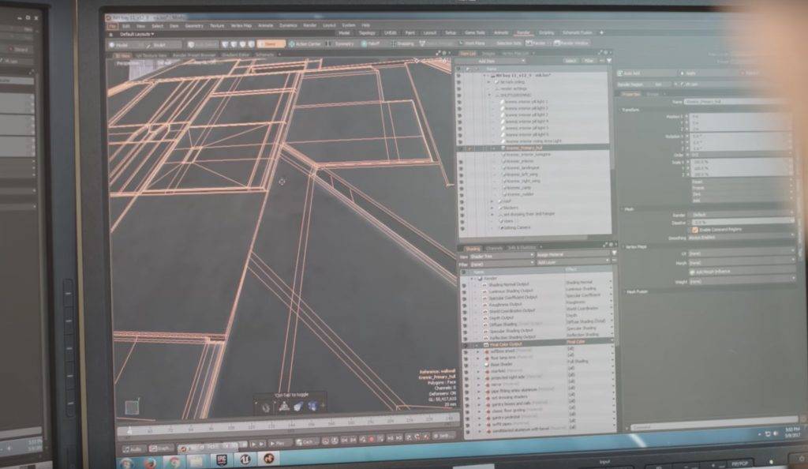
Task: Open the Action Center tool
Action: coord(305,44)
